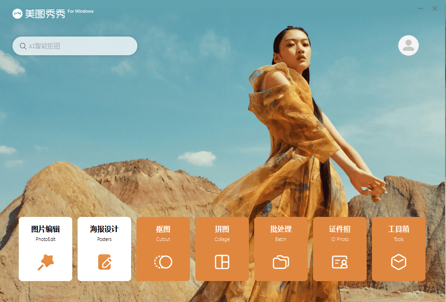Focus the AI智能抠图 search field
The height and width of the screenshot is (302, 446).
pyautogui.click(x=75, y=46)
